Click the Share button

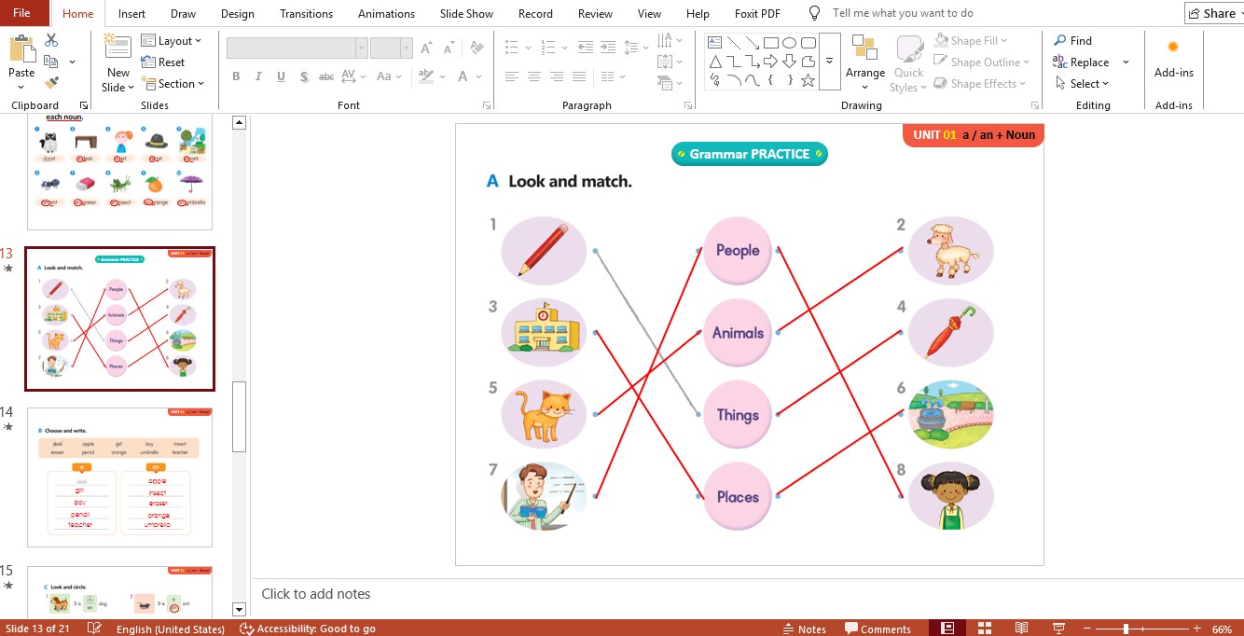tap(1211, 13)
